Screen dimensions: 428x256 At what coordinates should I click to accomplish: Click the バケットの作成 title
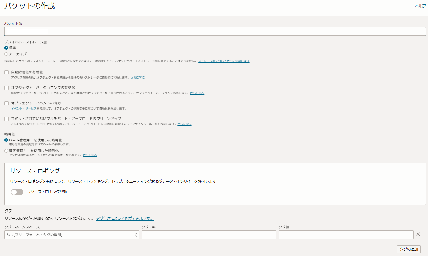click(x=30, y=6)
